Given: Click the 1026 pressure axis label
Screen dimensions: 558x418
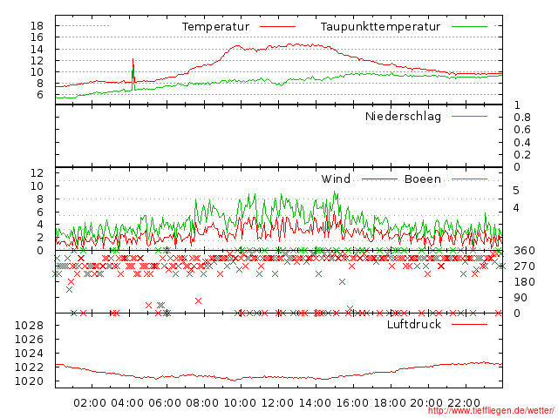Looking at the screenshot, I should pyautogui.click(x=29, y=340).
